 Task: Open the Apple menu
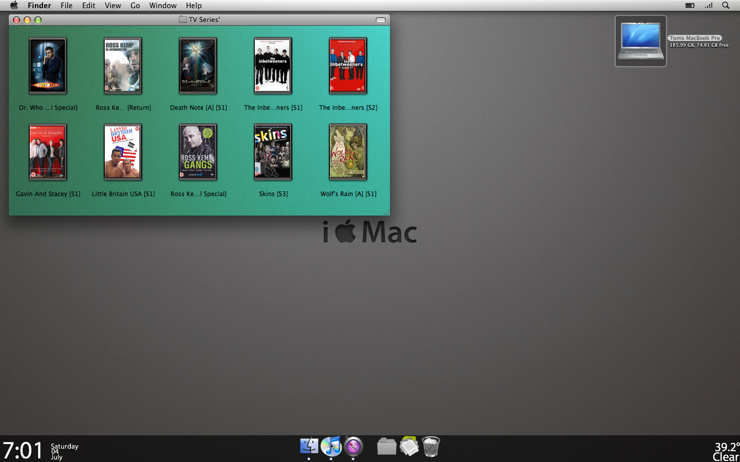click(x=14, y=5)
